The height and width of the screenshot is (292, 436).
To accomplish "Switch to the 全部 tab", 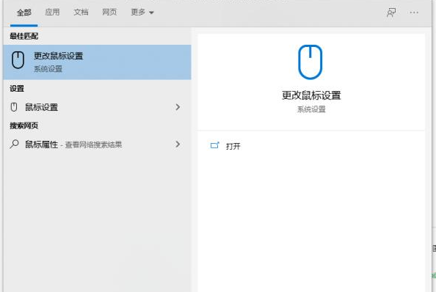I will coord(24,12).
